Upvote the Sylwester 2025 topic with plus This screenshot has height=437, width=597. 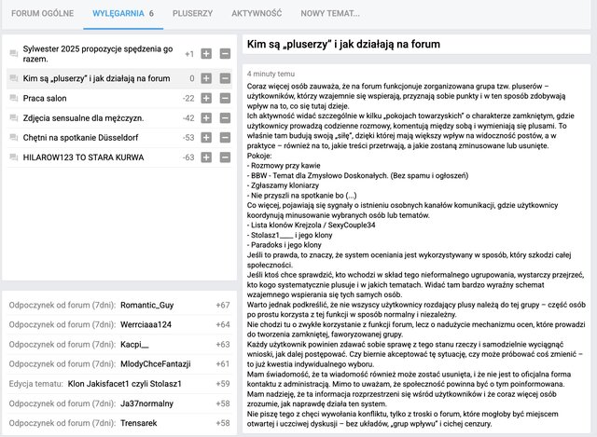tap(207, 54)
